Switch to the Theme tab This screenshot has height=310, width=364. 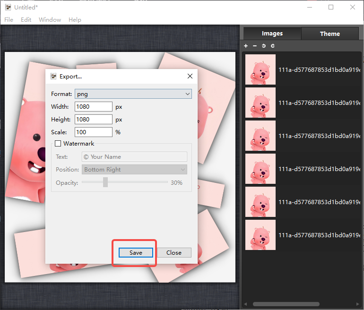click(x=330, y=34)
